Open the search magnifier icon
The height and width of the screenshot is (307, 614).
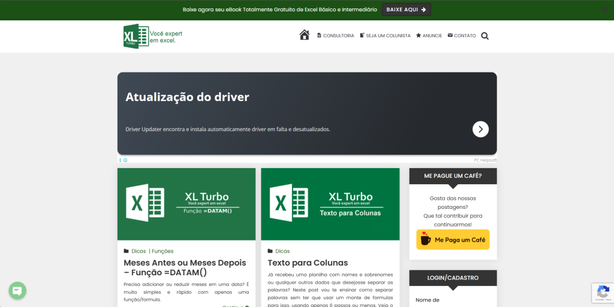484,36
